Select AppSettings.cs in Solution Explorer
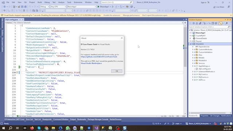 click(x=204, y=66)
